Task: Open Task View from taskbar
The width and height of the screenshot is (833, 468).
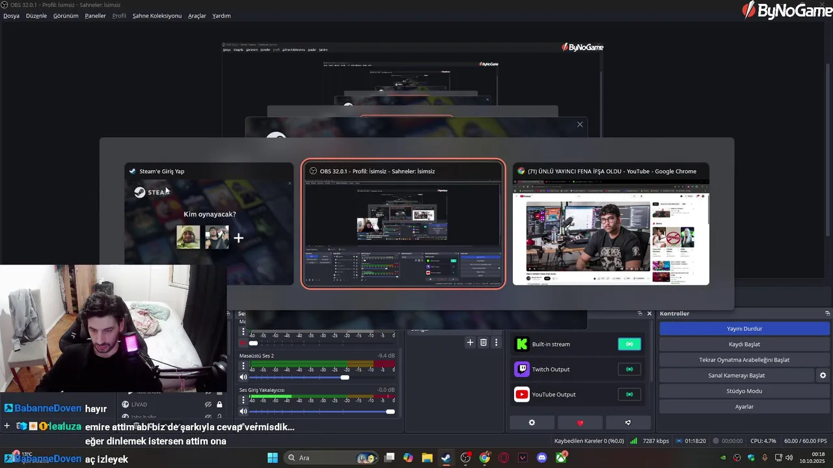Action: point(389,458)
